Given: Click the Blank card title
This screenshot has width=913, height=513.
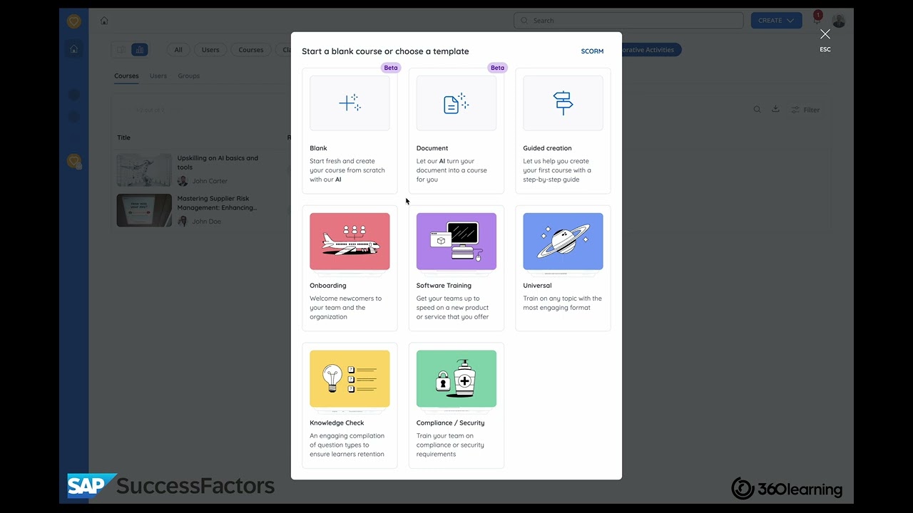Looking at the screenshot, I should coord(318,148).
